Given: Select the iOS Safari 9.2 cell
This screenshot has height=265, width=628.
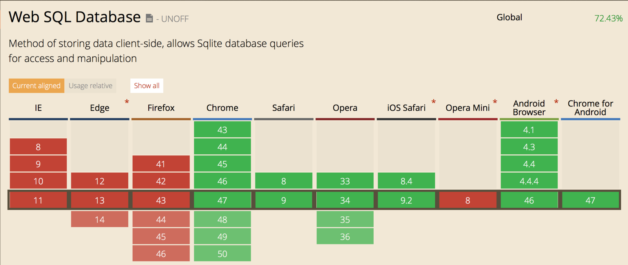Looking at the screenshot, I should [406, 200].
